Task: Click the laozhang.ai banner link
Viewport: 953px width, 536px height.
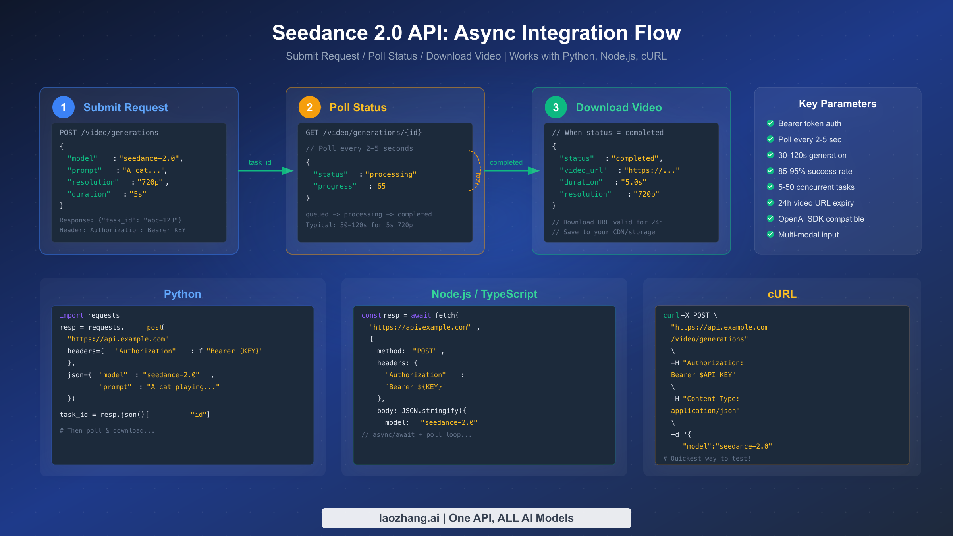Action: (476, 518)
